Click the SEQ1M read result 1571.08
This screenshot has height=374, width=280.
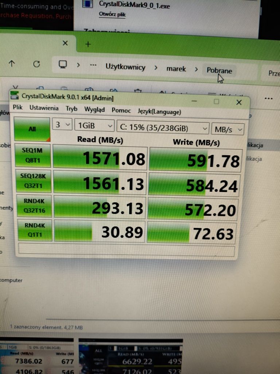pyautogui.click(x=100, y=158)
